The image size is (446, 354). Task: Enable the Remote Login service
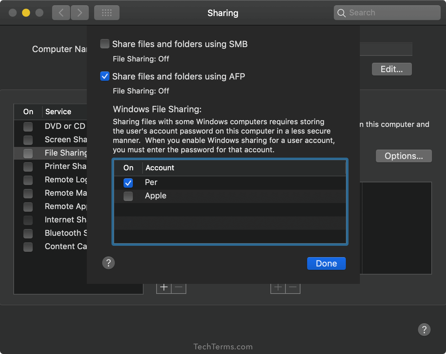(x=28, y=180)
